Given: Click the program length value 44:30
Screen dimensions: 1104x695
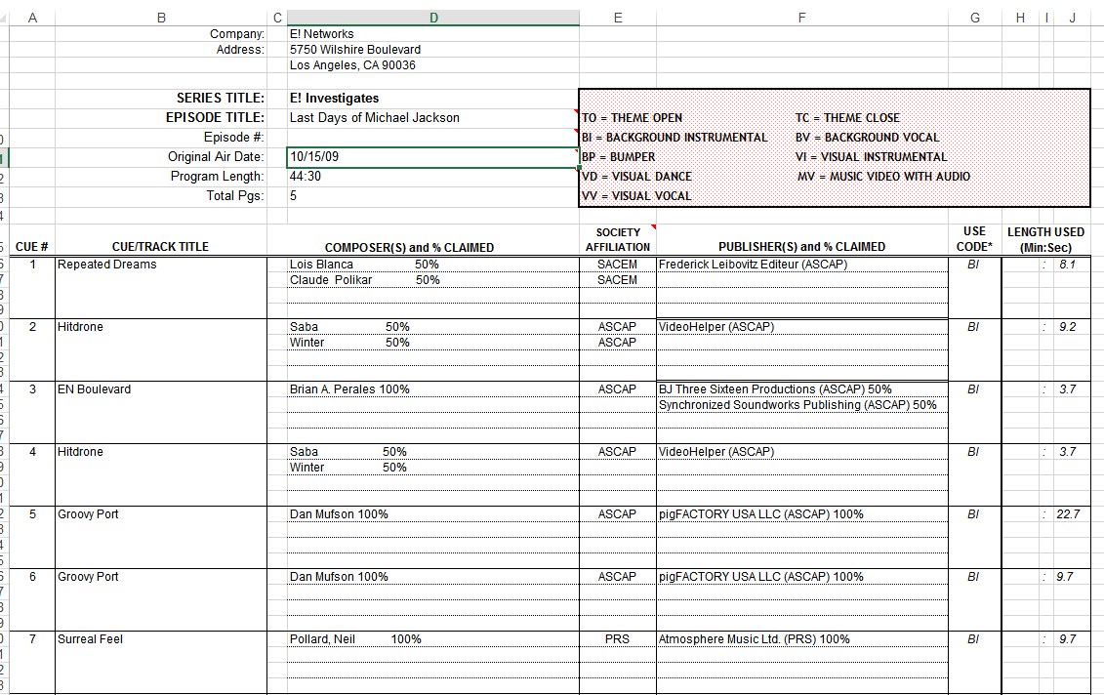Looking at the screenshot, I should 433,176.
